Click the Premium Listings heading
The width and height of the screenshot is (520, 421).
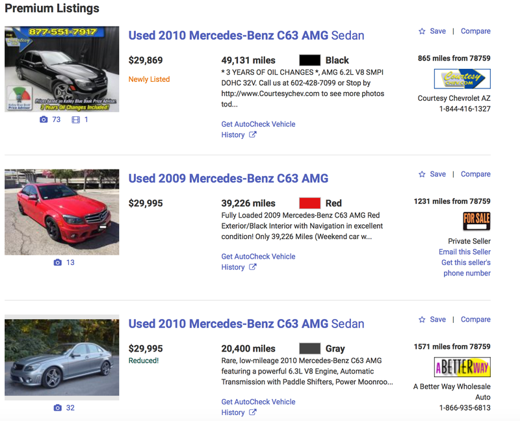tap(52, 8)
